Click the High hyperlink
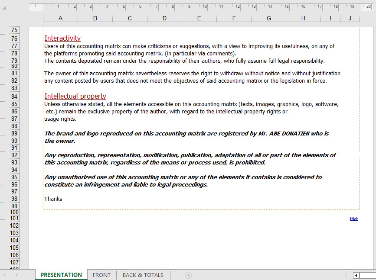This screenshot has width=376, height=280. (x=354, y=219)
